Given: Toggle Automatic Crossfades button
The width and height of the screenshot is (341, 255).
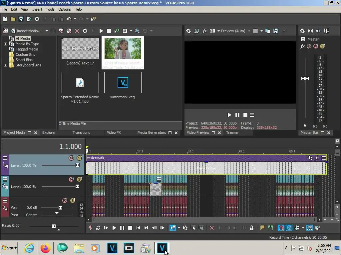Looking at the screenshot, I should click(289, 228).
